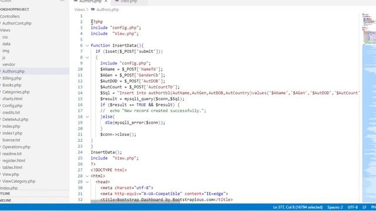Click the <!DOCTYPE html> line
The image size is (376, 211).
pos(109,170)
